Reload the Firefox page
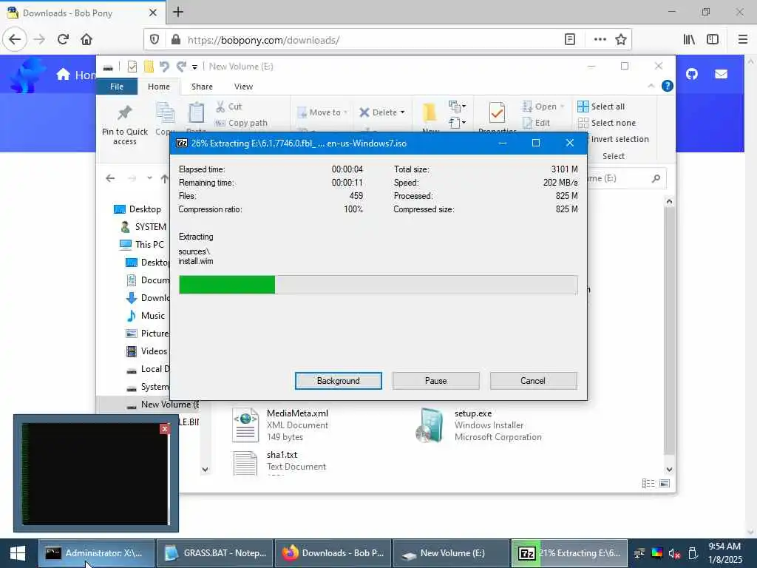The width and height of the screenshot is (757, 568). pyautogui.click(x=63, y=39)
